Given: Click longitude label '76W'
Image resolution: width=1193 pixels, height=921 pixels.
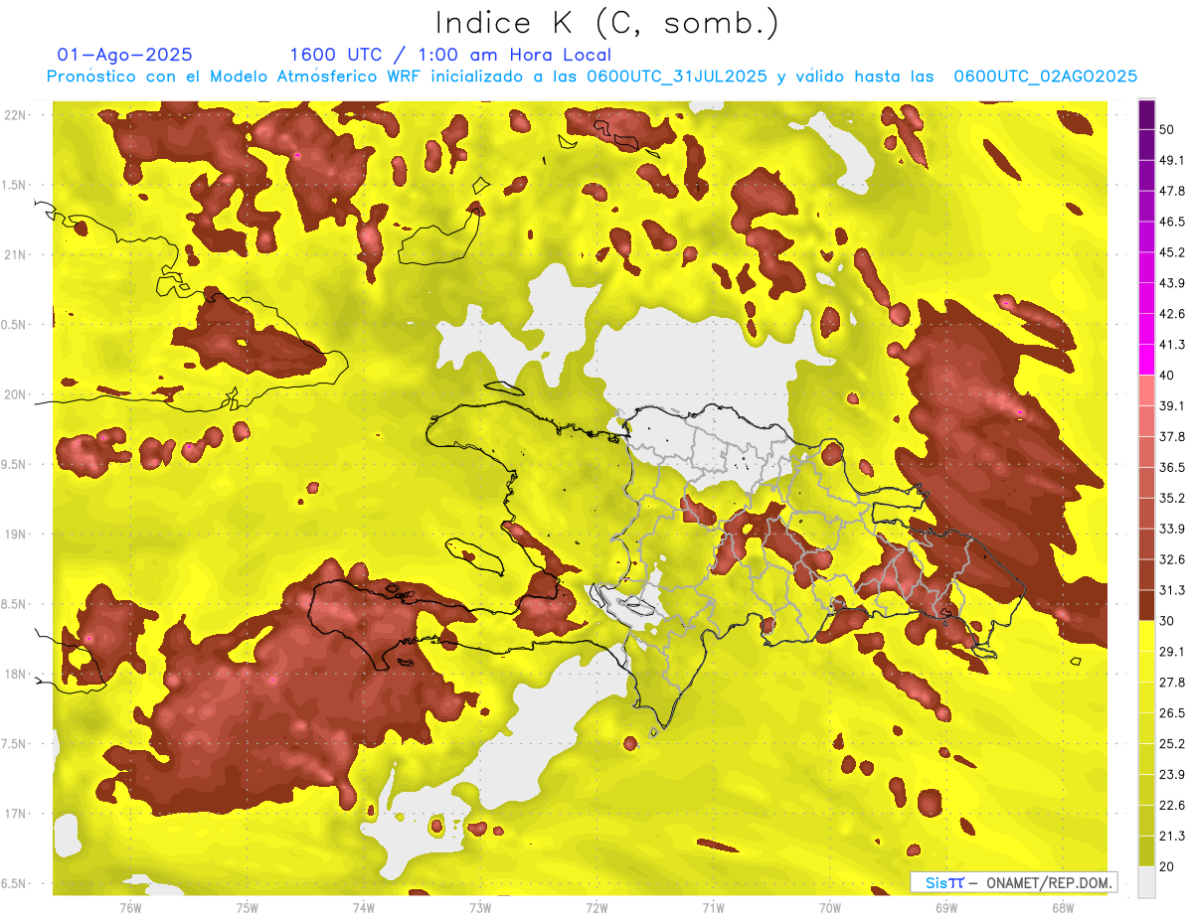Looking at the screenshot, I should [x=130, y=906].
